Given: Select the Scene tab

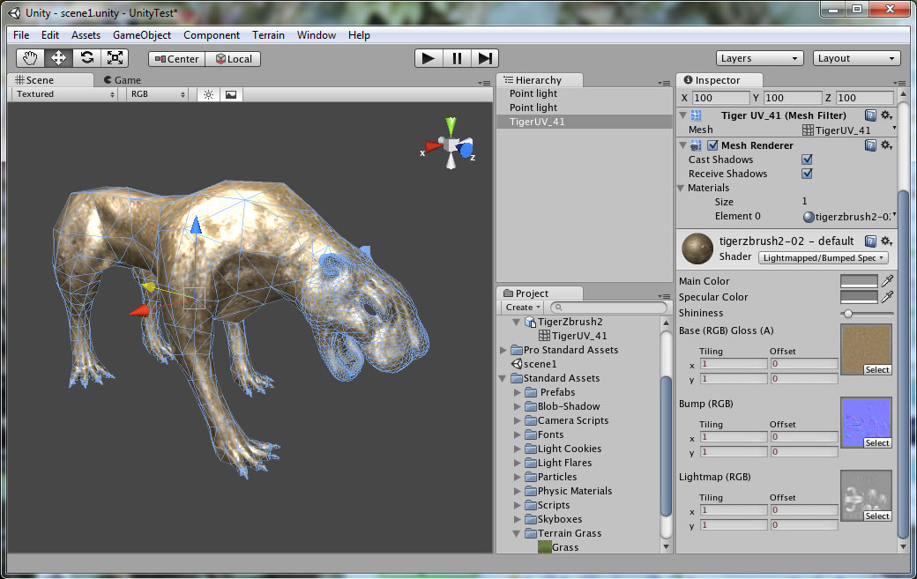Looking at the screenshot, I should (x=50, y=80).
